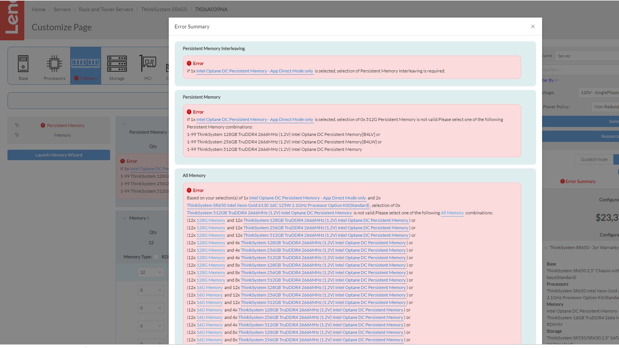
Task: Navigate to Rack and Tower Servers breadcrumb
Action: (x=106, y=9)
